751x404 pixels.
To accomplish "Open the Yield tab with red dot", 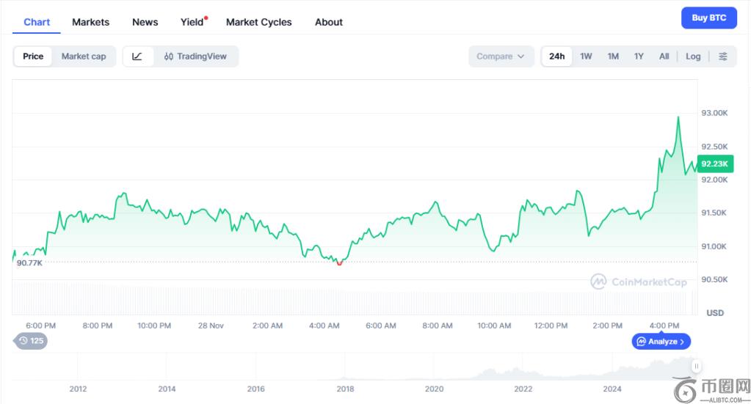I will click(192, 22).
